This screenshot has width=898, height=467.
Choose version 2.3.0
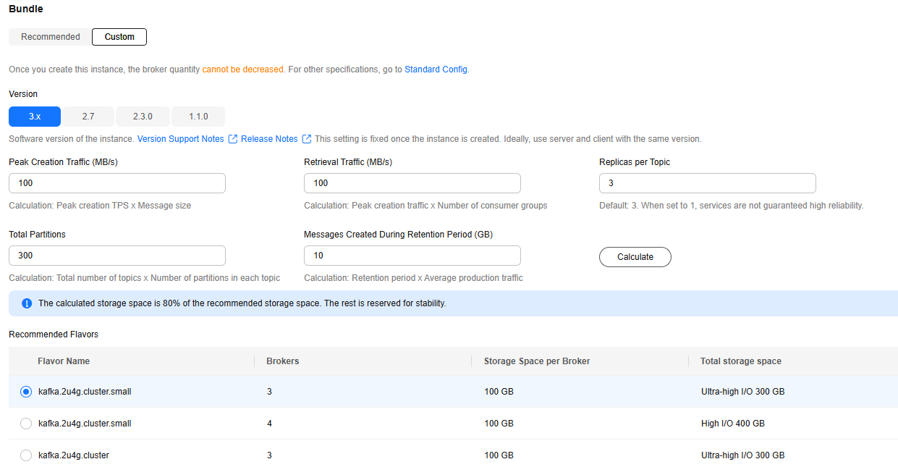click(143, 117)
